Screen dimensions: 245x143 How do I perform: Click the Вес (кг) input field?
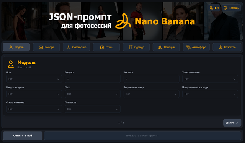tap(151, 79)
